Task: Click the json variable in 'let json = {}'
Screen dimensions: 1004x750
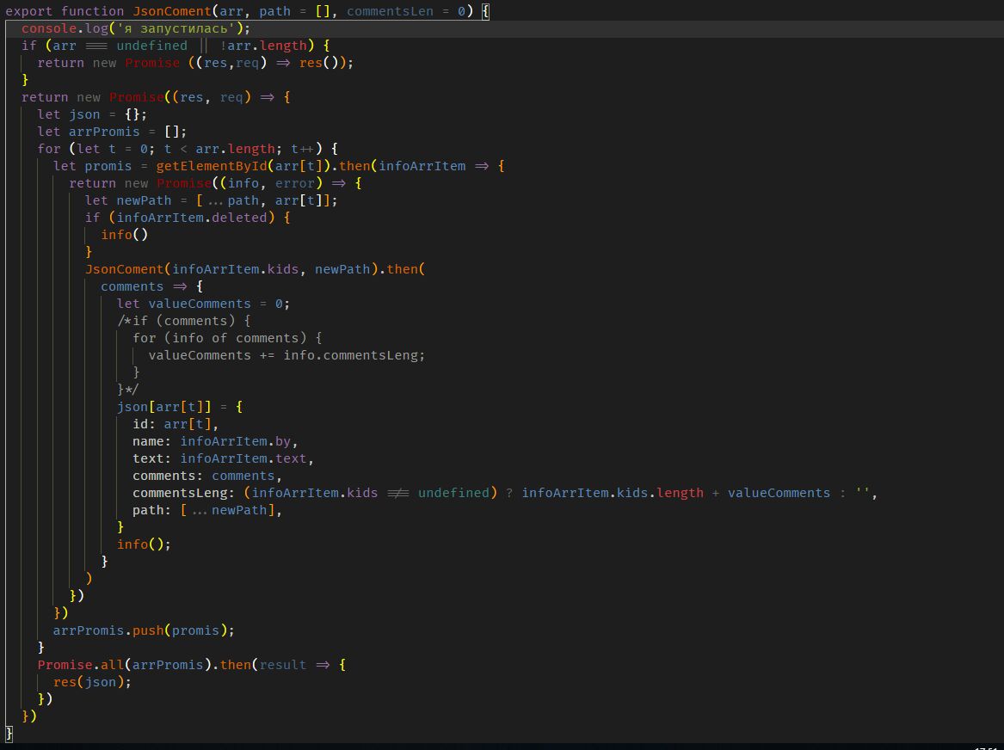Action: 84,114
